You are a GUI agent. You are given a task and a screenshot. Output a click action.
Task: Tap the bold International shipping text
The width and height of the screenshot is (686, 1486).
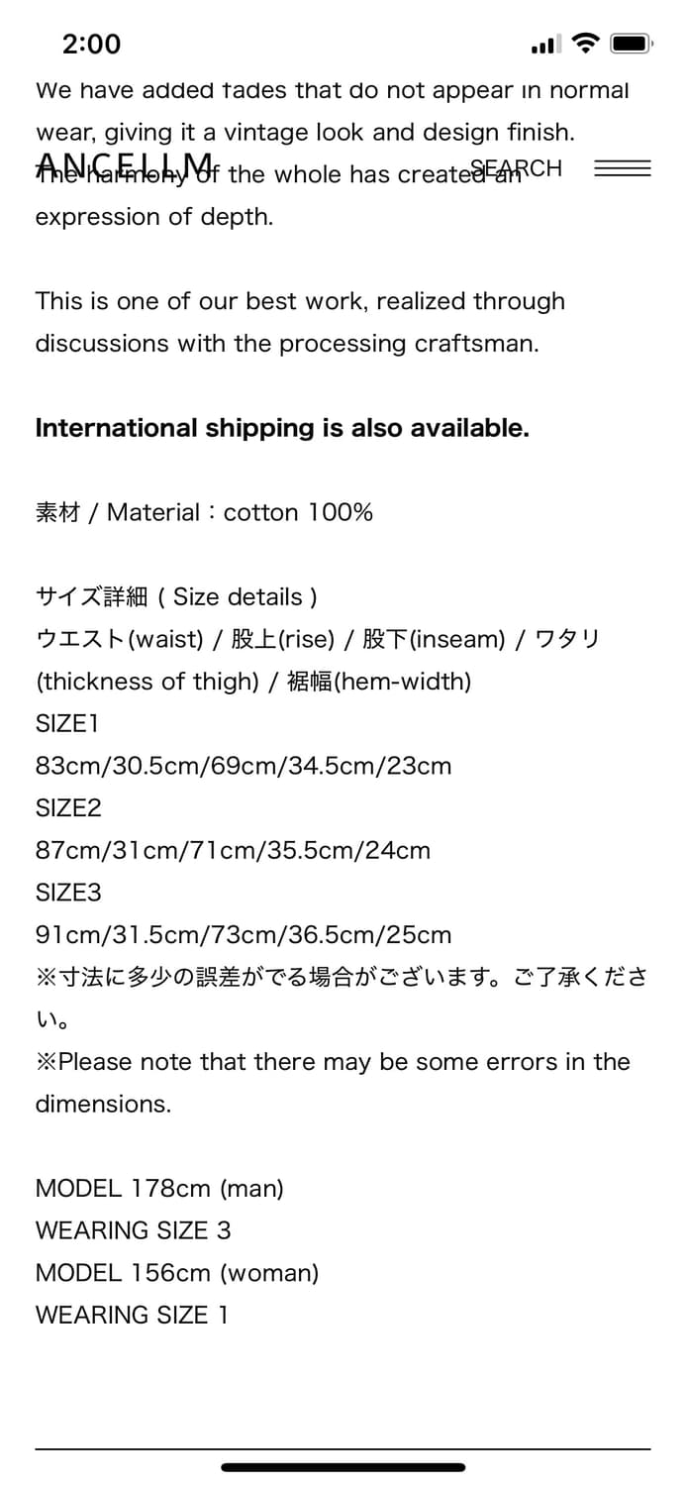[282, 428]
